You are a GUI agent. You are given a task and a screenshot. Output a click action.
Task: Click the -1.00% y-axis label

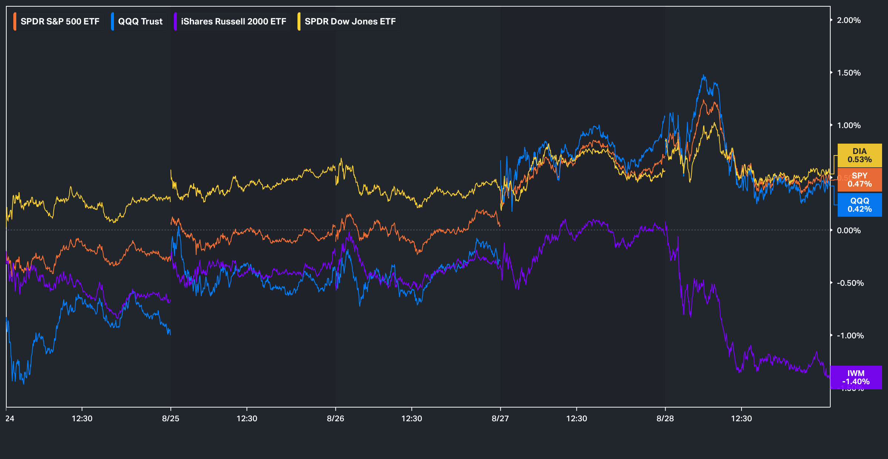point(850,336)
